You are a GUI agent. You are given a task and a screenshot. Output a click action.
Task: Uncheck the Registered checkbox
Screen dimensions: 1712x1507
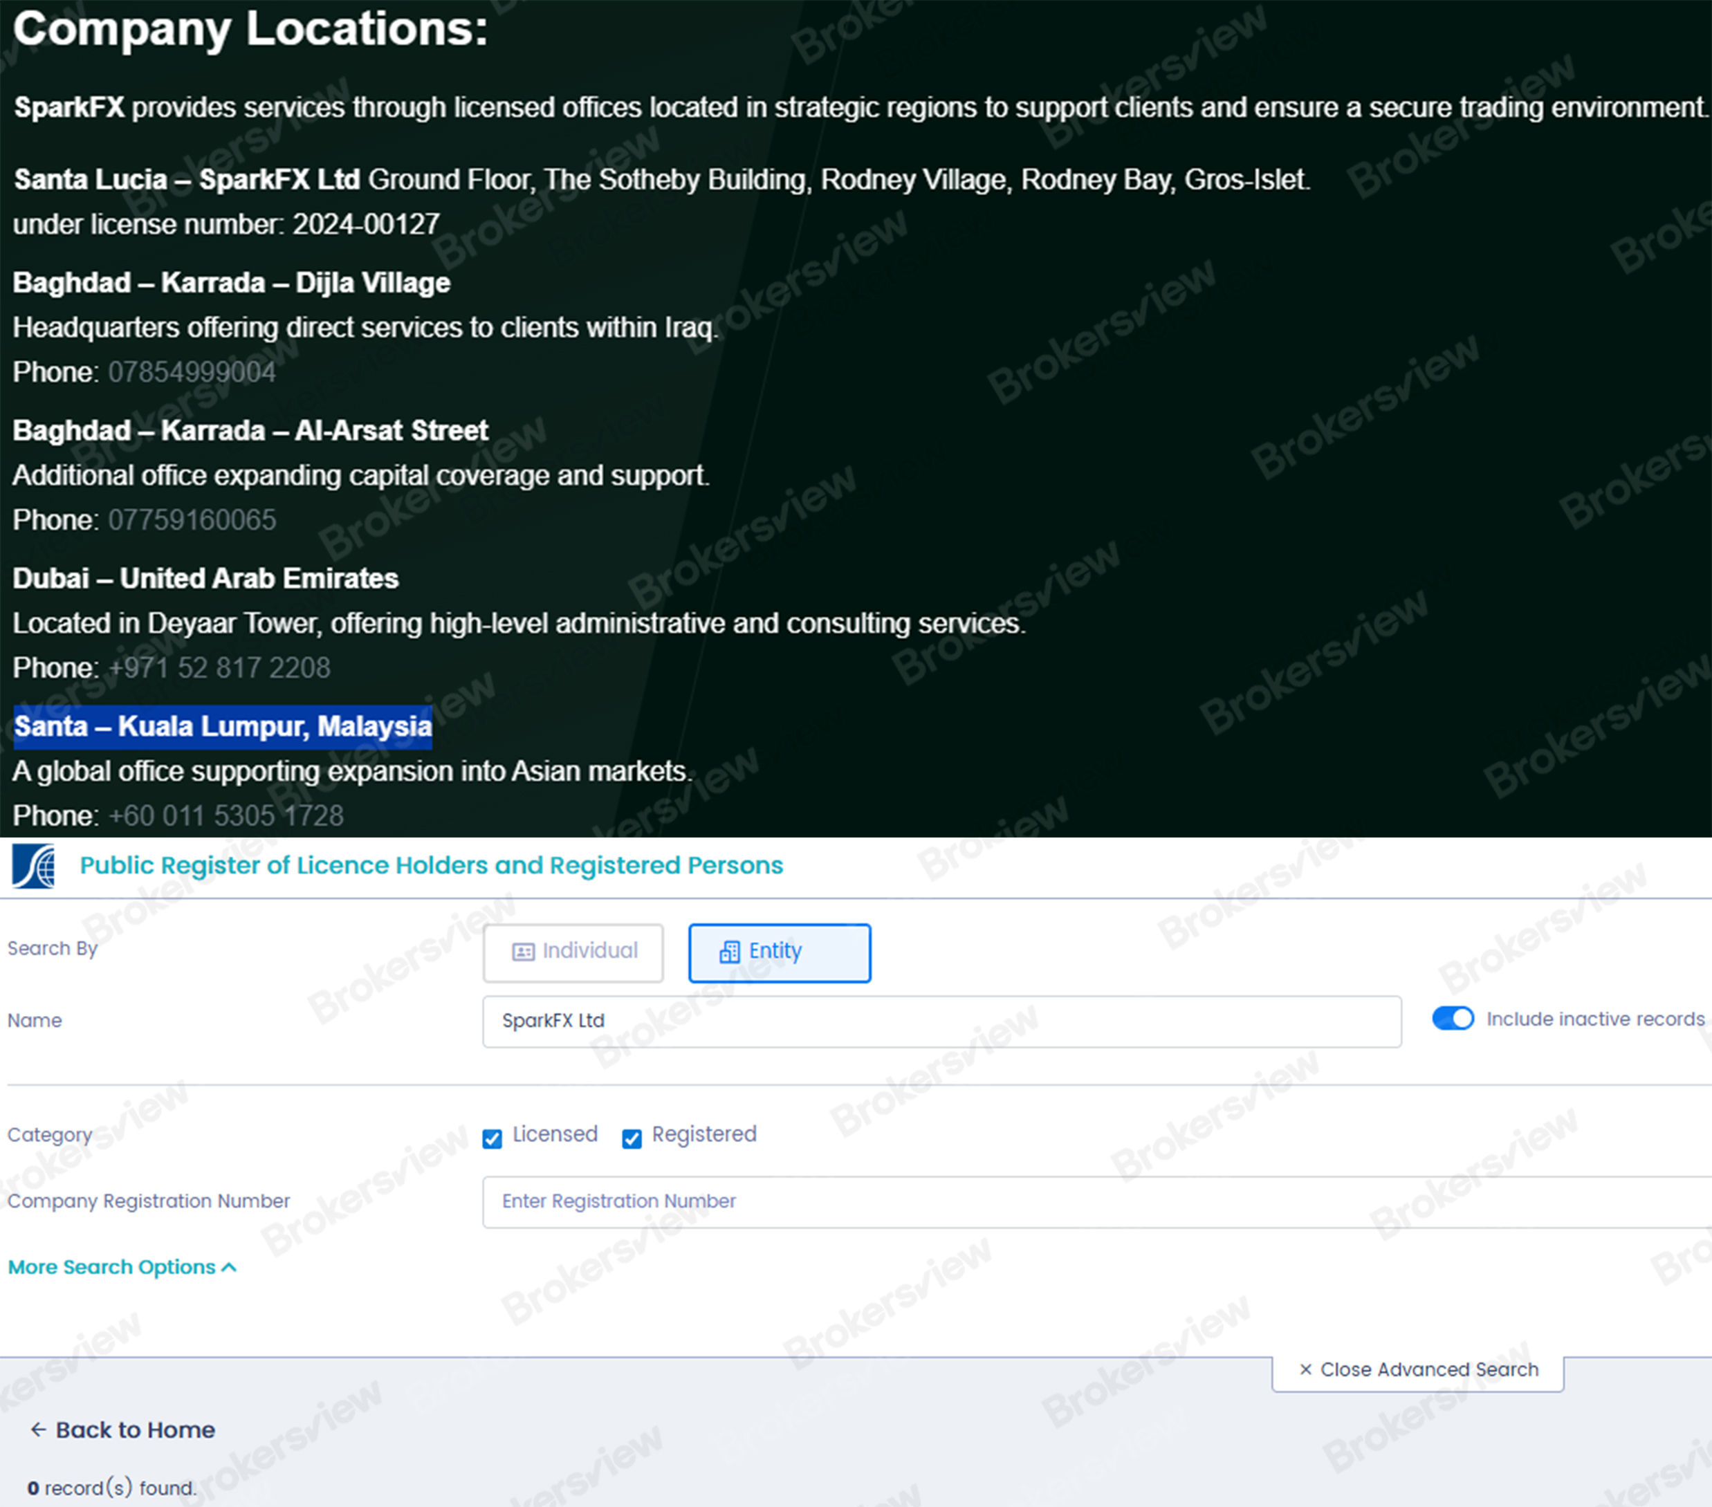click(632, 1138)
